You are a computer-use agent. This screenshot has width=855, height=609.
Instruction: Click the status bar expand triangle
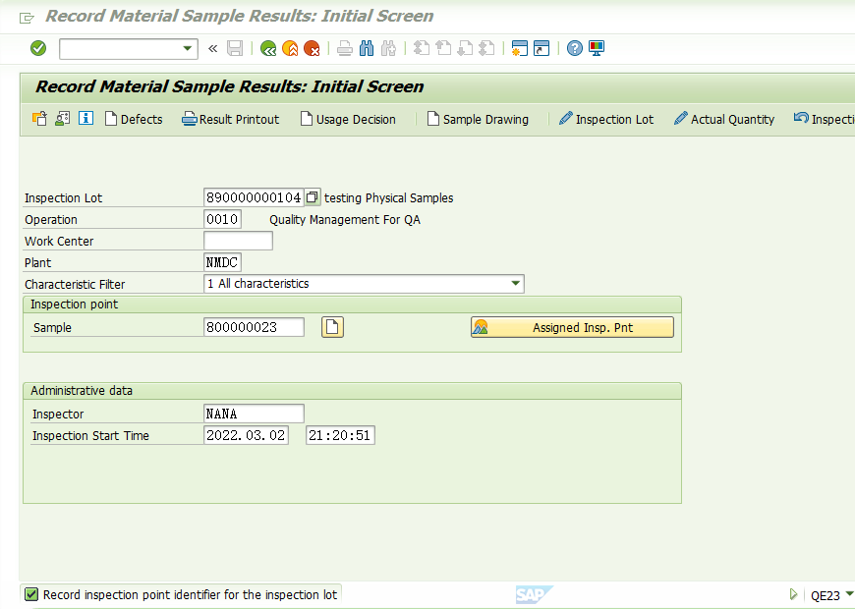pyautogui.click(x=793, y=594)
